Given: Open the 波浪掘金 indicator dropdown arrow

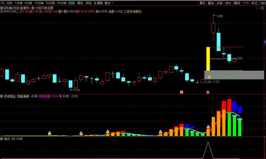Looking at the screenshot, I should [x=2, y=96].
